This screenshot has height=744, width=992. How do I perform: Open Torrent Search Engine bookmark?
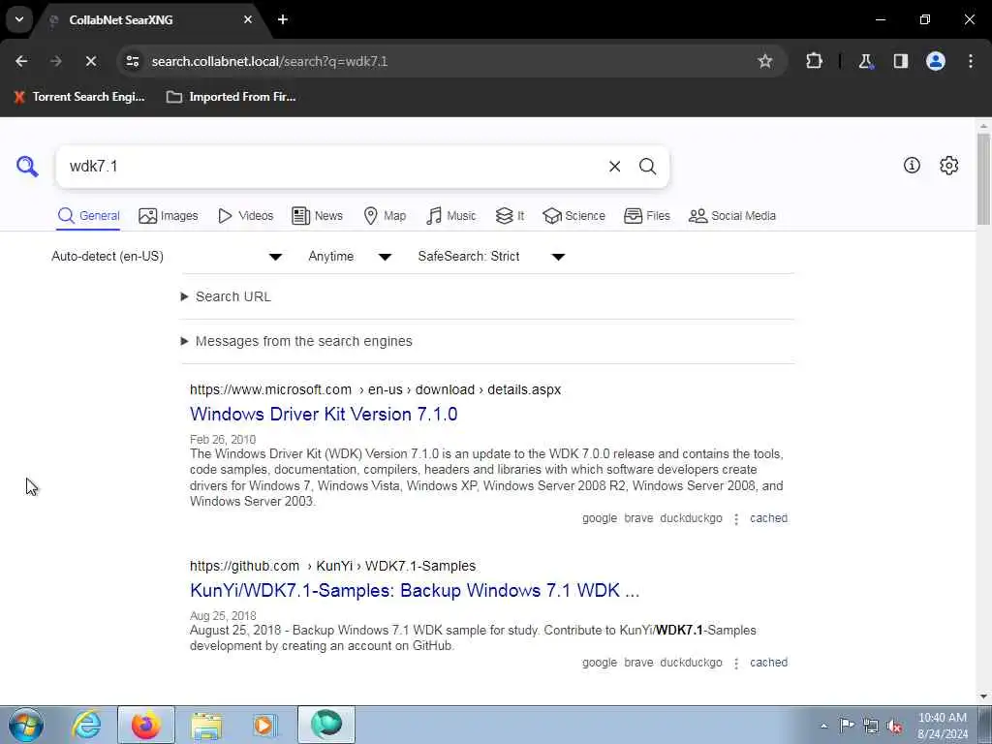pos(79,97)
